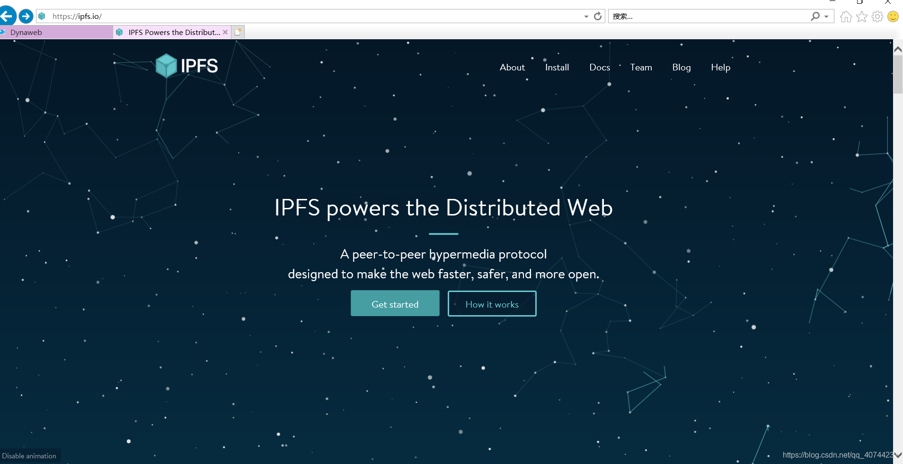Open Favorites with the star icon

coord(862,17)
